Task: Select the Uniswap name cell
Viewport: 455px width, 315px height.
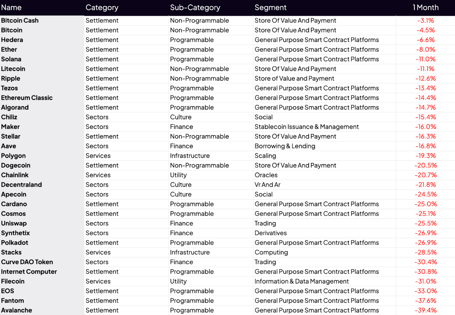Action: 14,223
